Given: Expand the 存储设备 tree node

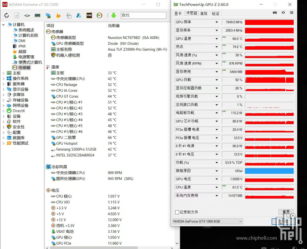Looking at the screenshot, I should [3, 100].
